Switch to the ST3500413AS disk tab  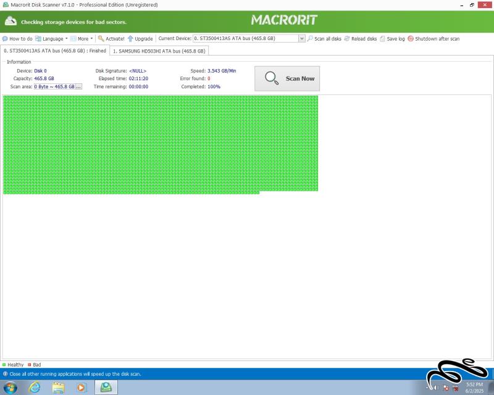(x=55, y=51)
